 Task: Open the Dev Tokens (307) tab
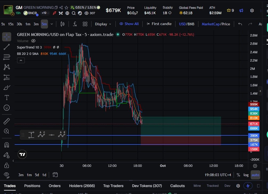(147, 186)
